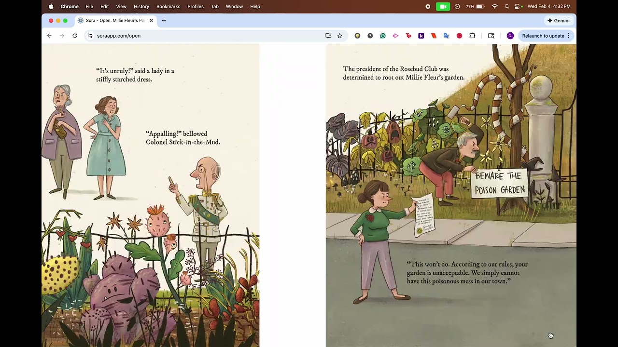Screen dimensions: 618x347
Task: Open a new tab with plus
Action: pos(164,21)
